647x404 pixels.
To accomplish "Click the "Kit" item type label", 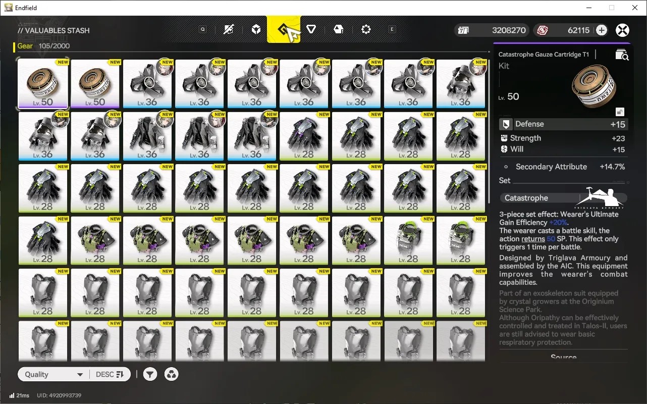I will (504, 66).
